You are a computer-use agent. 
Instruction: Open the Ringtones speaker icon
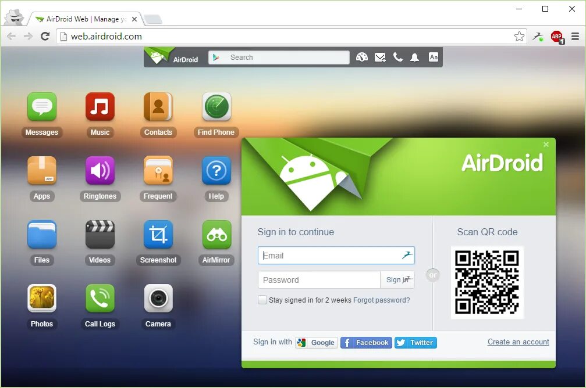click(x=100, y=171)
